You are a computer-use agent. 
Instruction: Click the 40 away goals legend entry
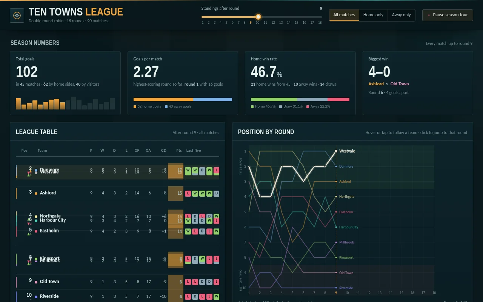[x=178, y=106]
